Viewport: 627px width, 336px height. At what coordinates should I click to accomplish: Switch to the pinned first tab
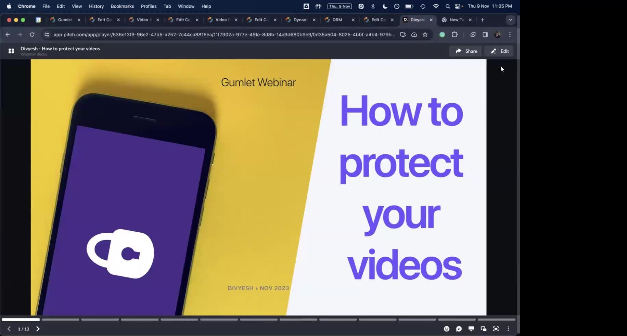[39, 20]
